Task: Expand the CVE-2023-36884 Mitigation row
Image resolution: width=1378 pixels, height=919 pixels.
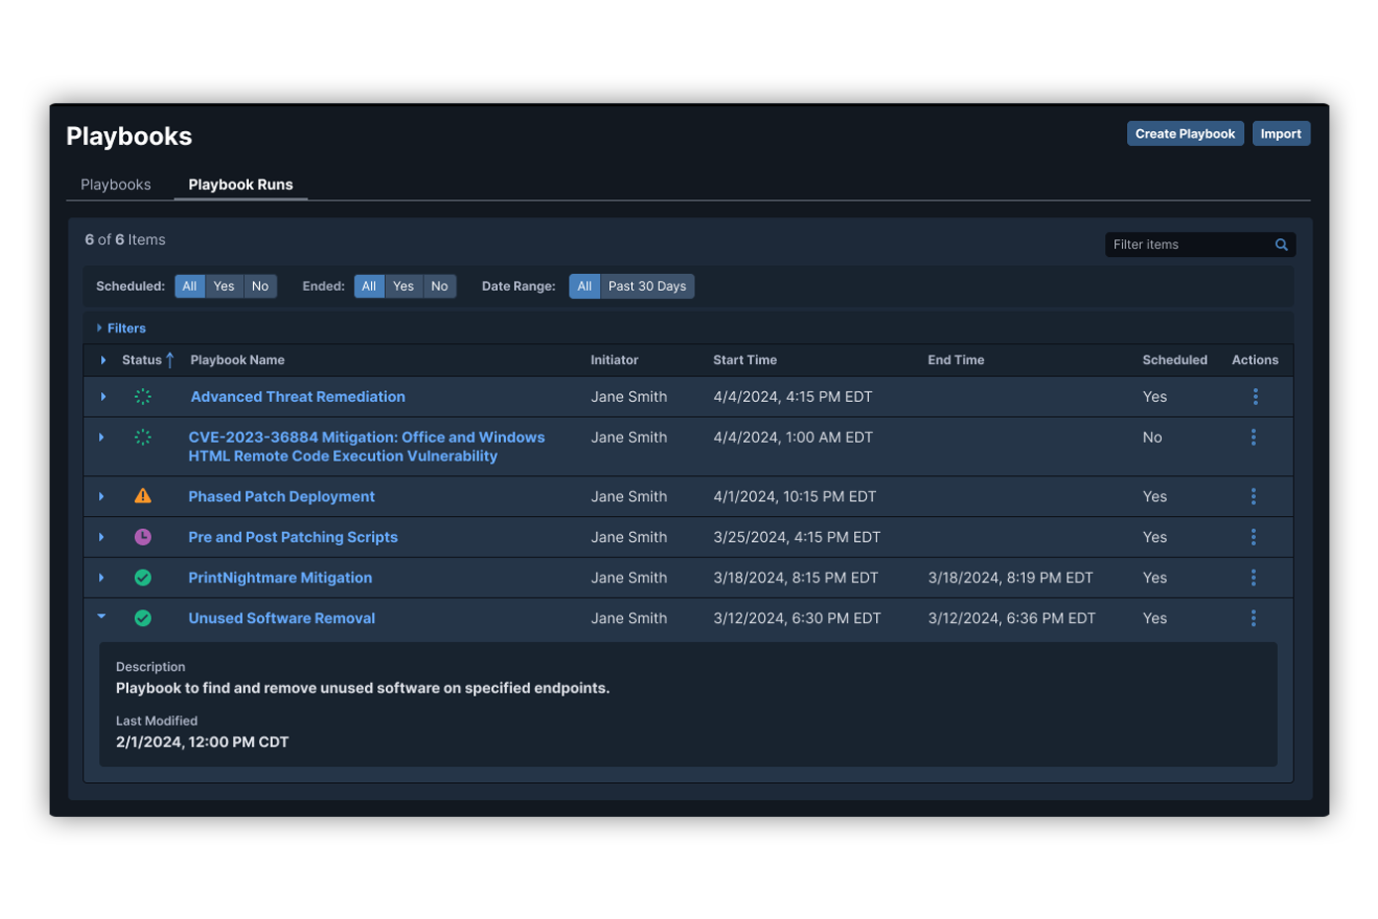Action: [101, 437]
